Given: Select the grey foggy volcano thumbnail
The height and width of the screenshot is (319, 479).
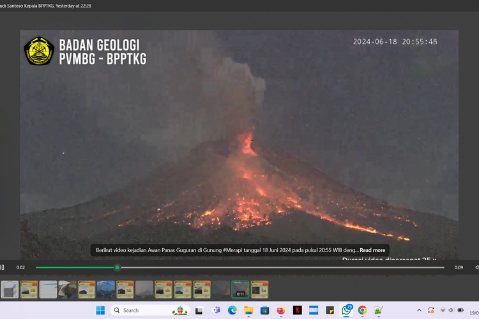Looking at the screenshot, I should pyautogui.click(x=144, y=290).
